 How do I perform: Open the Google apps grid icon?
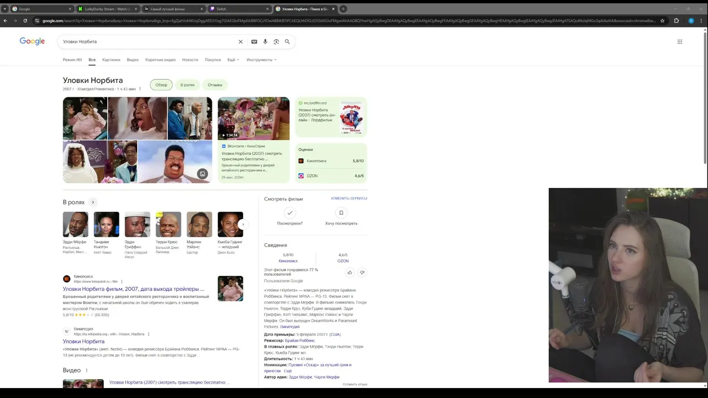click(x=680, y=41)
